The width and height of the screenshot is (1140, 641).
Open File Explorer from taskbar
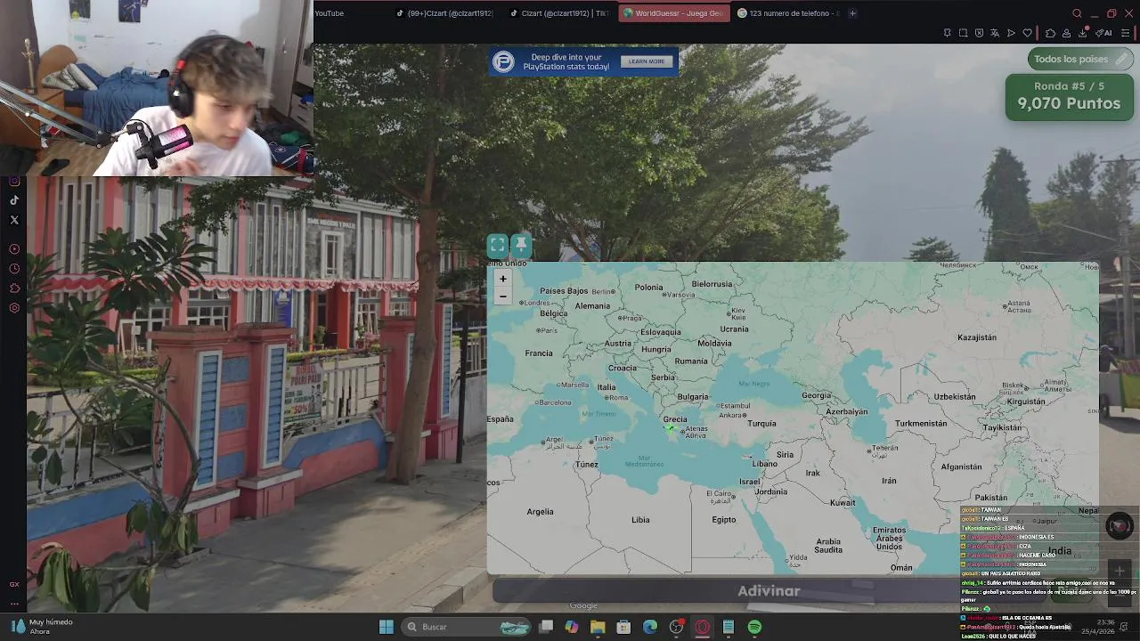[x=598, y=627]
